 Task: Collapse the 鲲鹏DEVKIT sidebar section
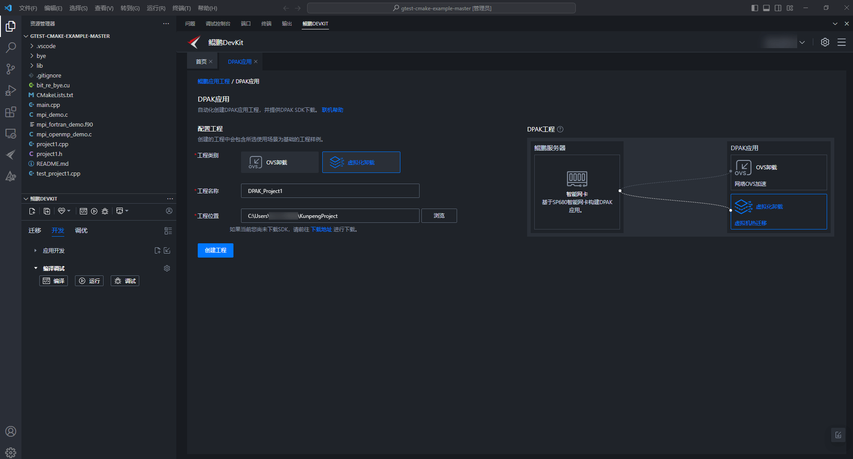(26, 199)
